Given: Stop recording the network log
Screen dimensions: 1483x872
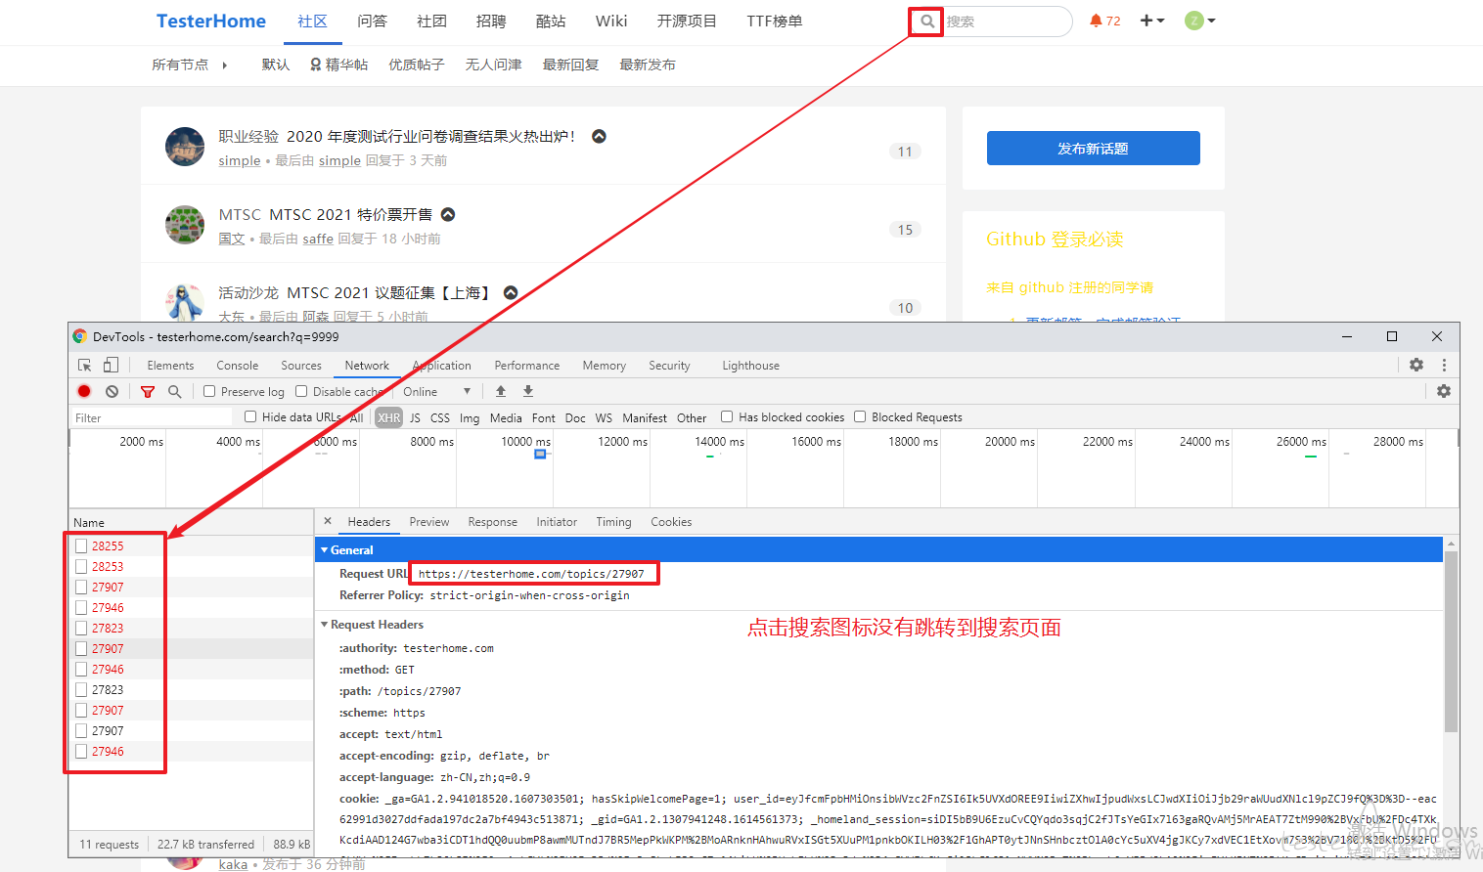Looking at the screenshot, I should click(84, 391).
